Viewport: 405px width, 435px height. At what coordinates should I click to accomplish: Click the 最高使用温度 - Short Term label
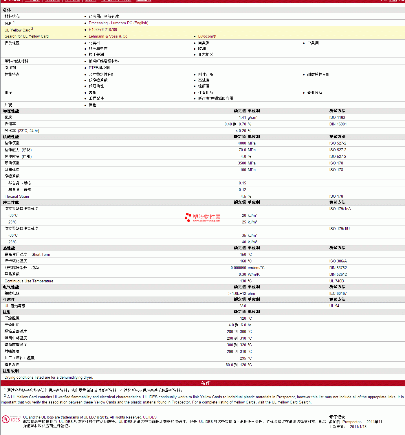click(27, 255)
